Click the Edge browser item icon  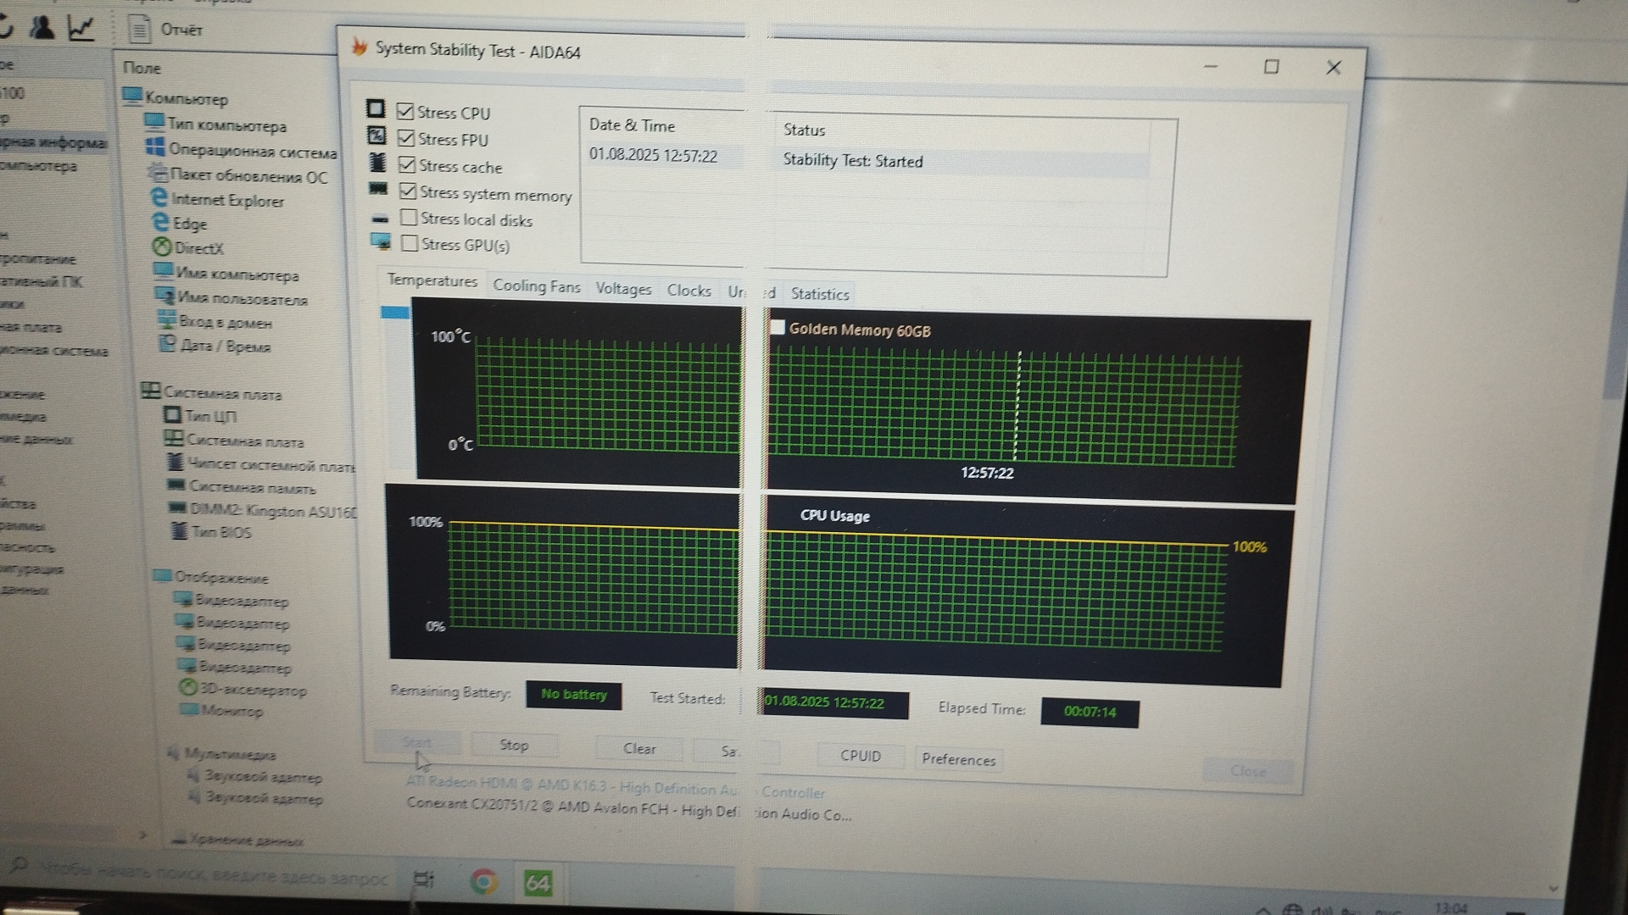click(159, 222)
